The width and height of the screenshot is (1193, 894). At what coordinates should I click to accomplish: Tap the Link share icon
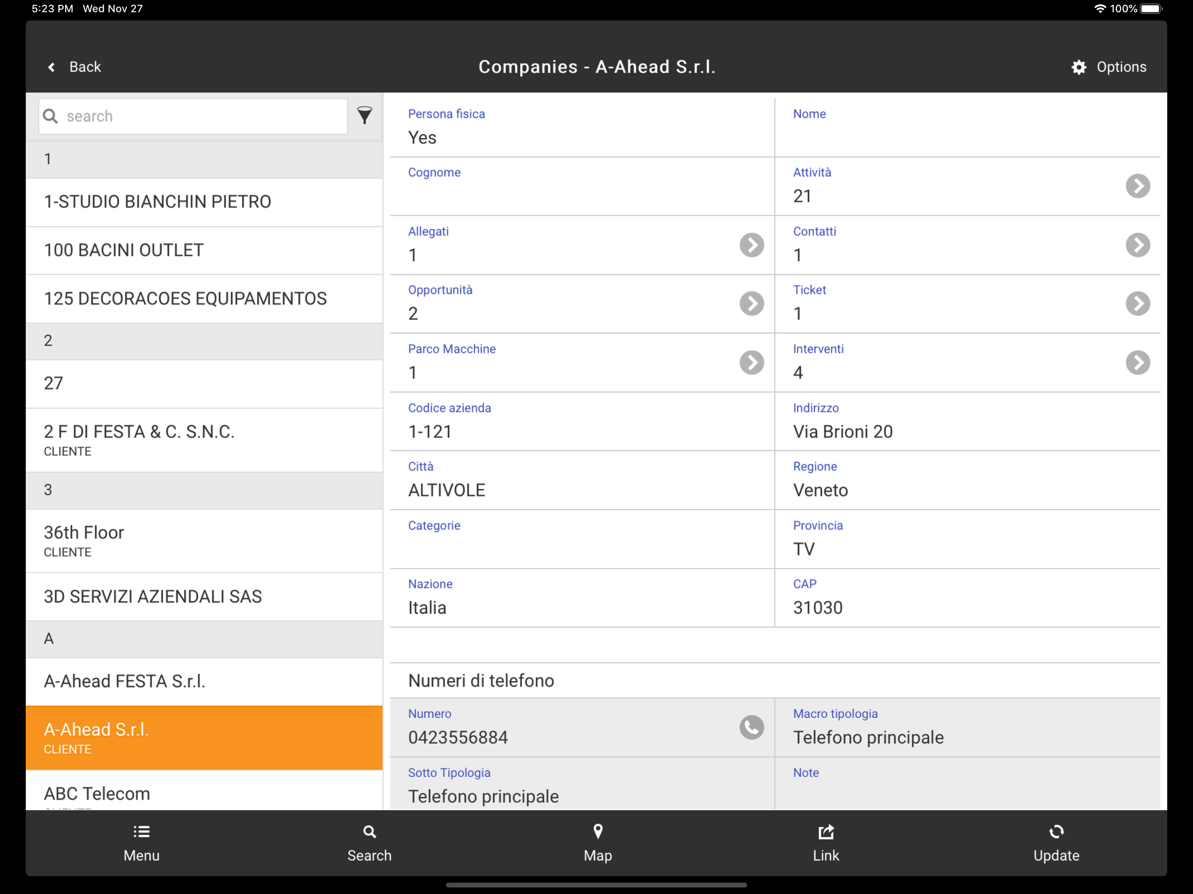tap(826, 832)
